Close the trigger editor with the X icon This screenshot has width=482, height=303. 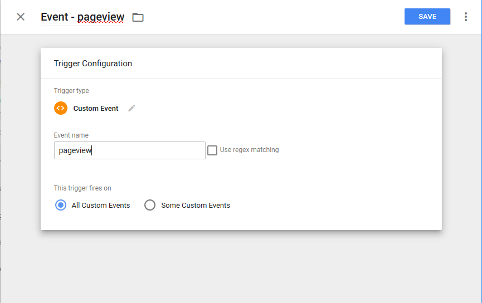21,17
